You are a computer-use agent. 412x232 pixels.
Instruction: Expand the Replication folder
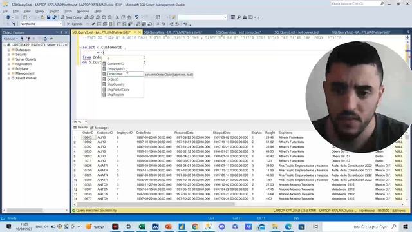(9, 64)
